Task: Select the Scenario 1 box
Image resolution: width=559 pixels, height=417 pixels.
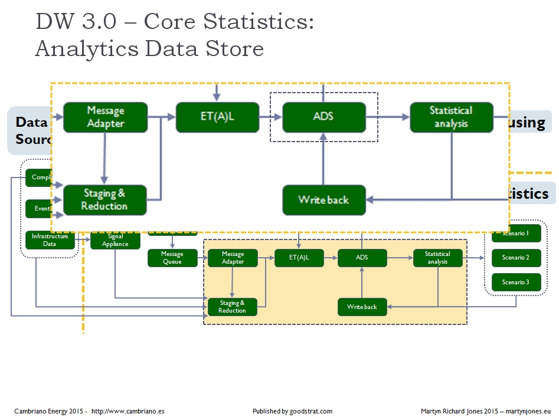Action: click(x=516, y=234)
